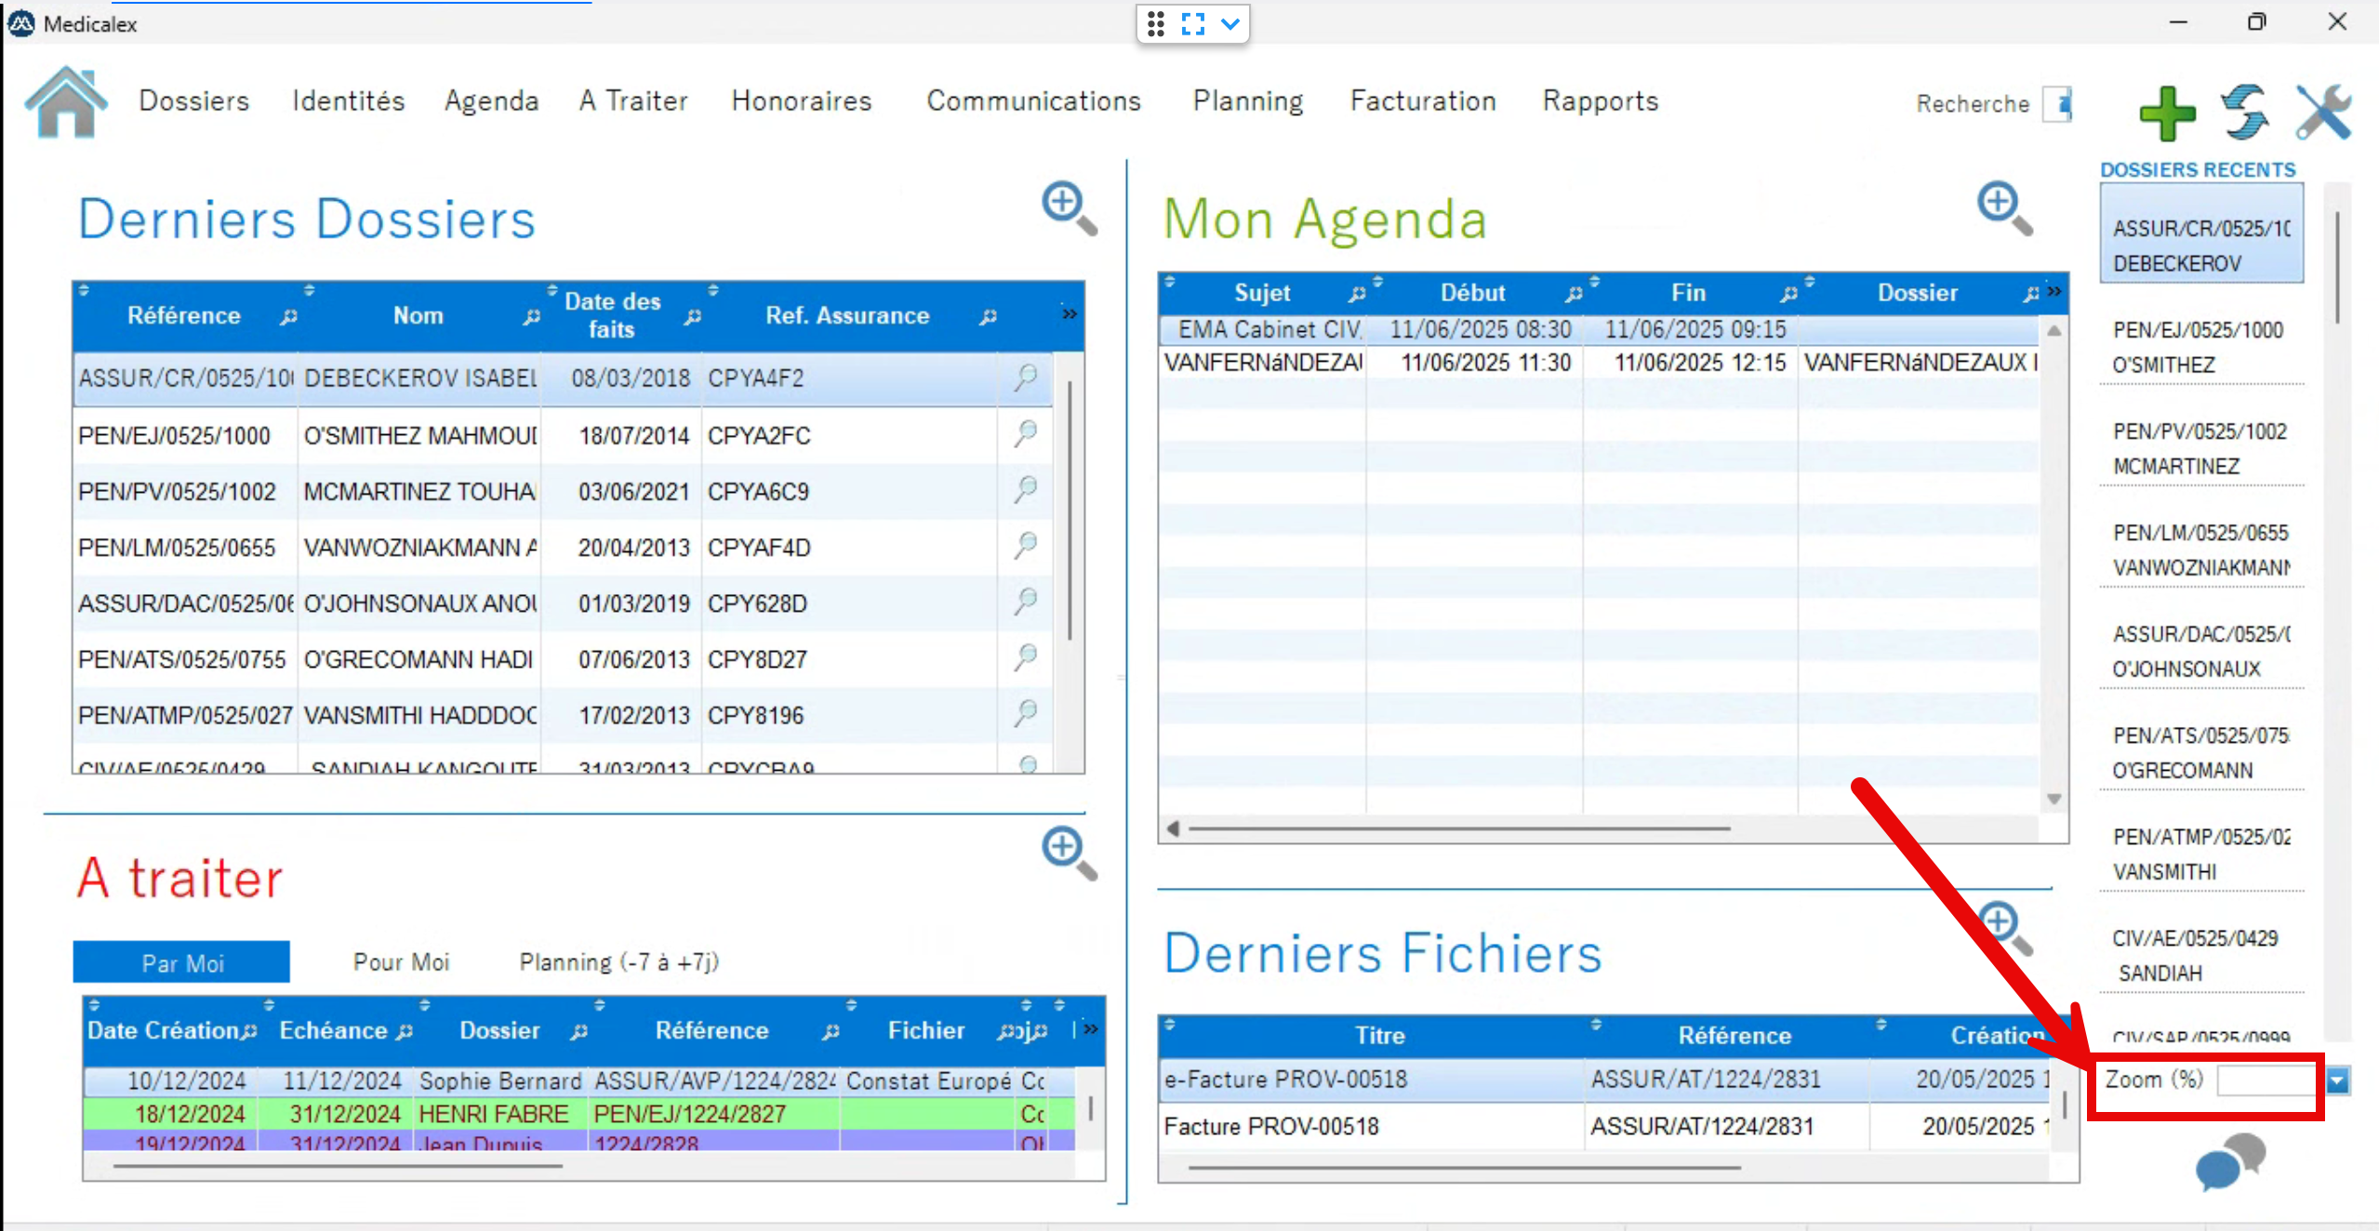Select the Par Moi filter

[181, 963]
